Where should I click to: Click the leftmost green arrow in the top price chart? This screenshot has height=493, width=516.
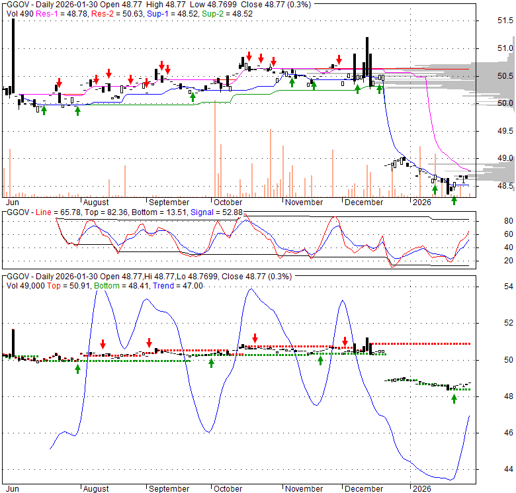point(44,110)
